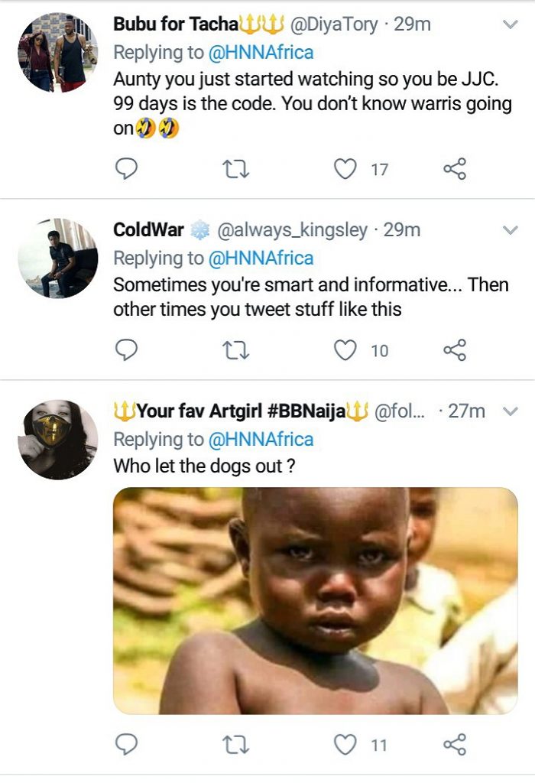Screen dimensions: 535x783
Task: Like the Artgirl tweet with 11 likes
Action: 347,744
